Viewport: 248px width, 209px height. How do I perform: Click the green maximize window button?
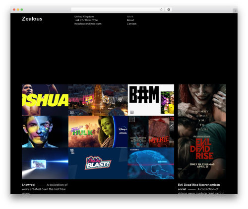(22, 9)
